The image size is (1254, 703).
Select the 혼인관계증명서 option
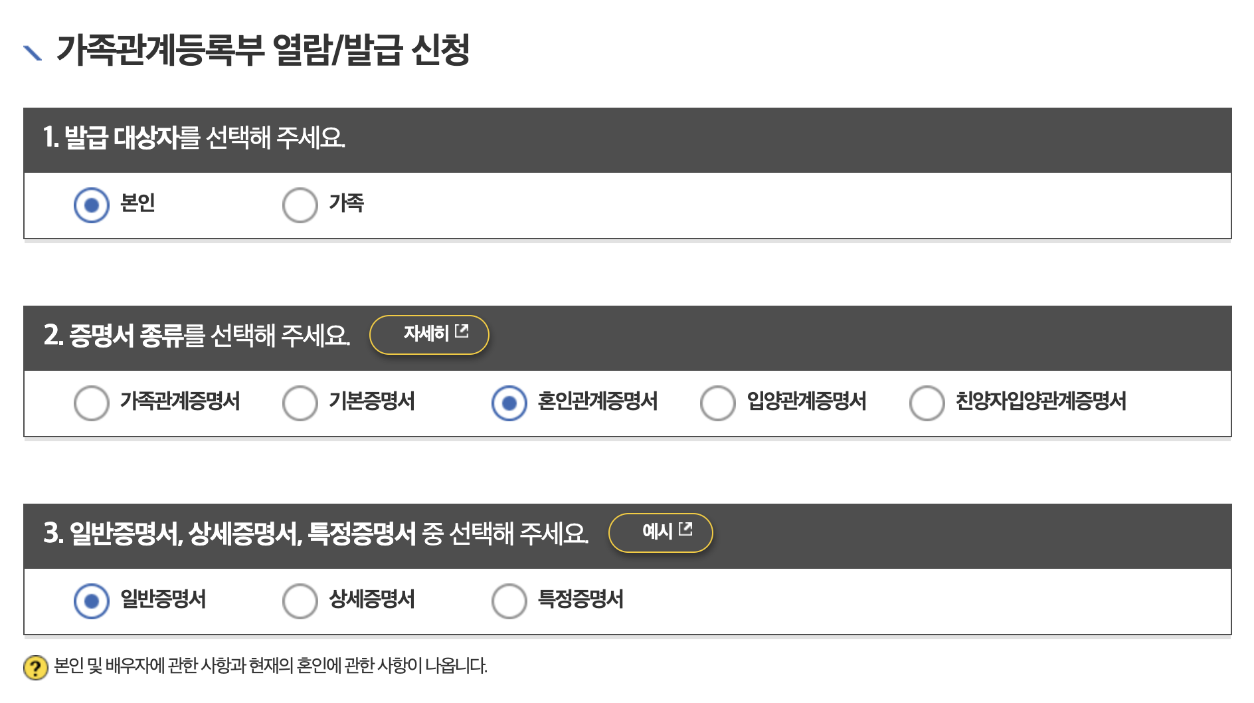click(x=508, y=402)
